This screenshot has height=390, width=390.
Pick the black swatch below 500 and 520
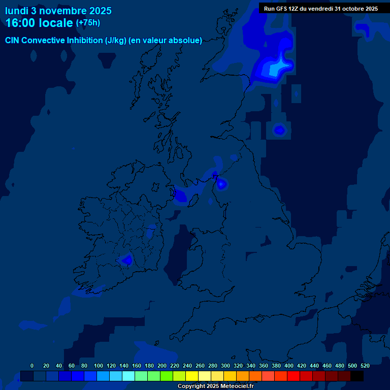coord(357,376)
